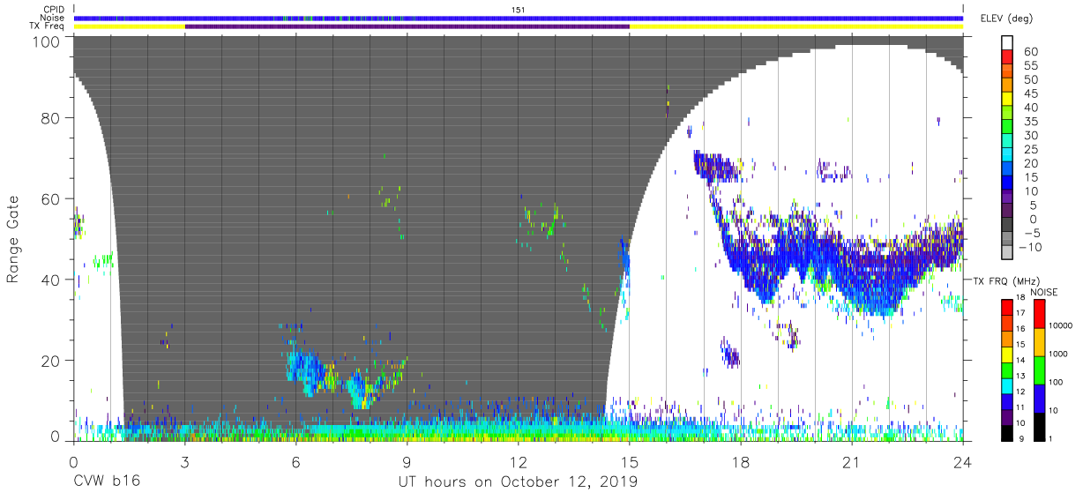Click the 30 label on the elevation colorbar
Image resolution: width=1083 pixels, height=500 pixels.
coord(1031,136)
